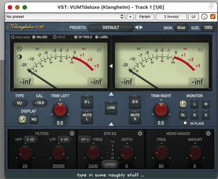
Task: Toggle the LINK button between trims
Action: click(x=111, y=108)
